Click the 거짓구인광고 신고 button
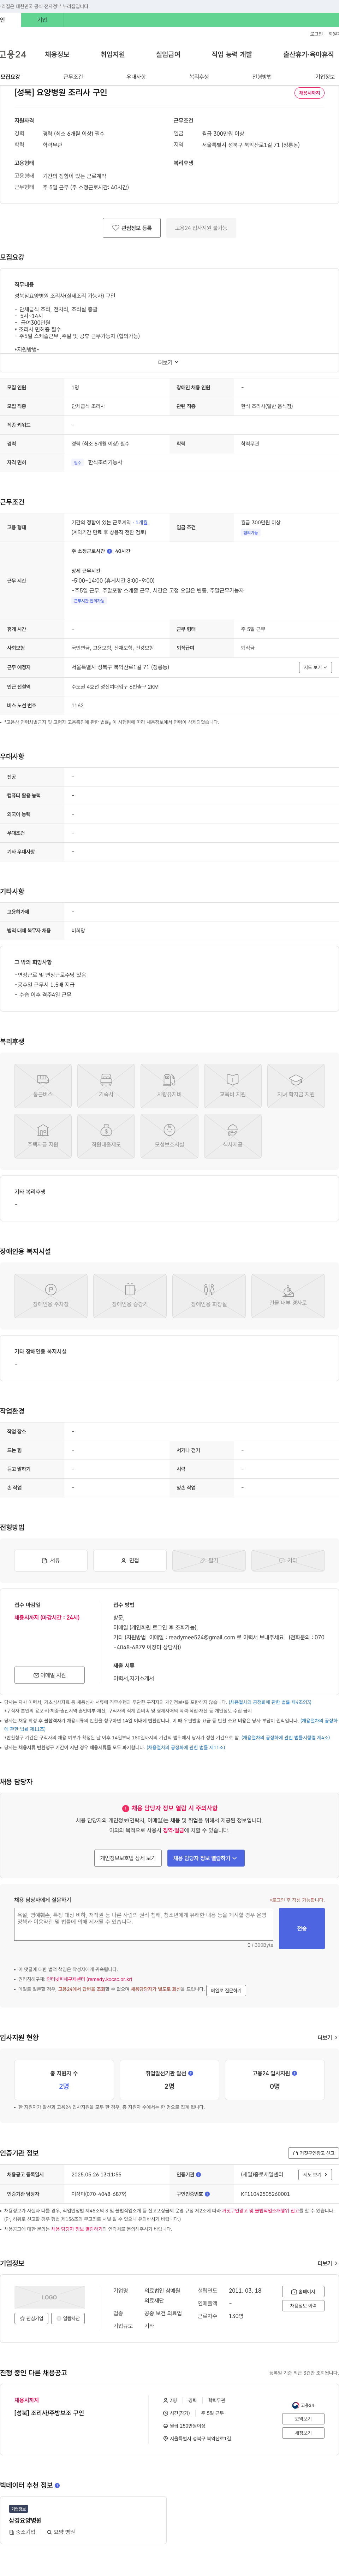This screenshot has width=339, height=2576. [313, 2153]
